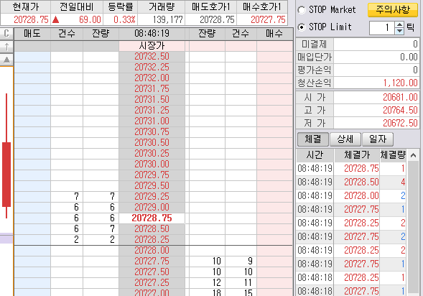Image resolution: width=423 pixels, height=296 pixels.
Task: Click price 20732.50 in the ladder
Action: (x=152, y=56)
